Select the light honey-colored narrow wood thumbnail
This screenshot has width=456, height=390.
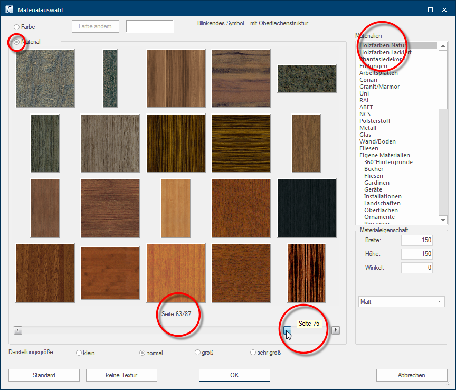click(176, 208)
